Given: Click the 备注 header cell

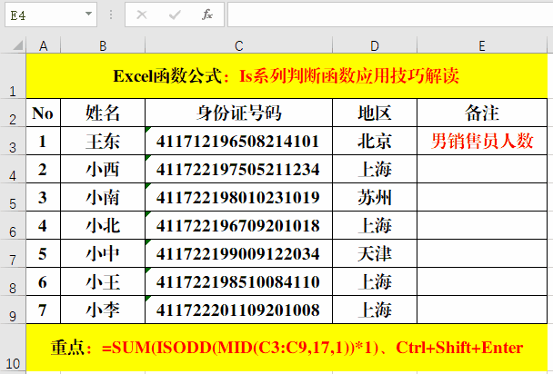Looking at the screenshot, I should tap(482, 113).
